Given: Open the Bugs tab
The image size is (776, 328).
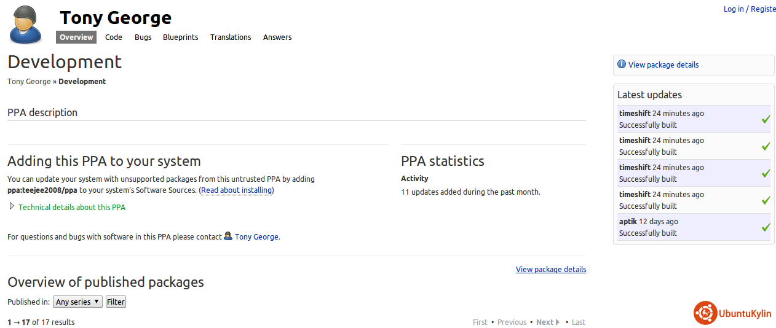Looking at the screenshot, I should pos(143,37).
